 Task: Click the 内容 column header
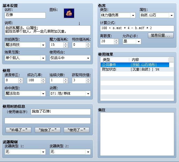tap(149, 60)
